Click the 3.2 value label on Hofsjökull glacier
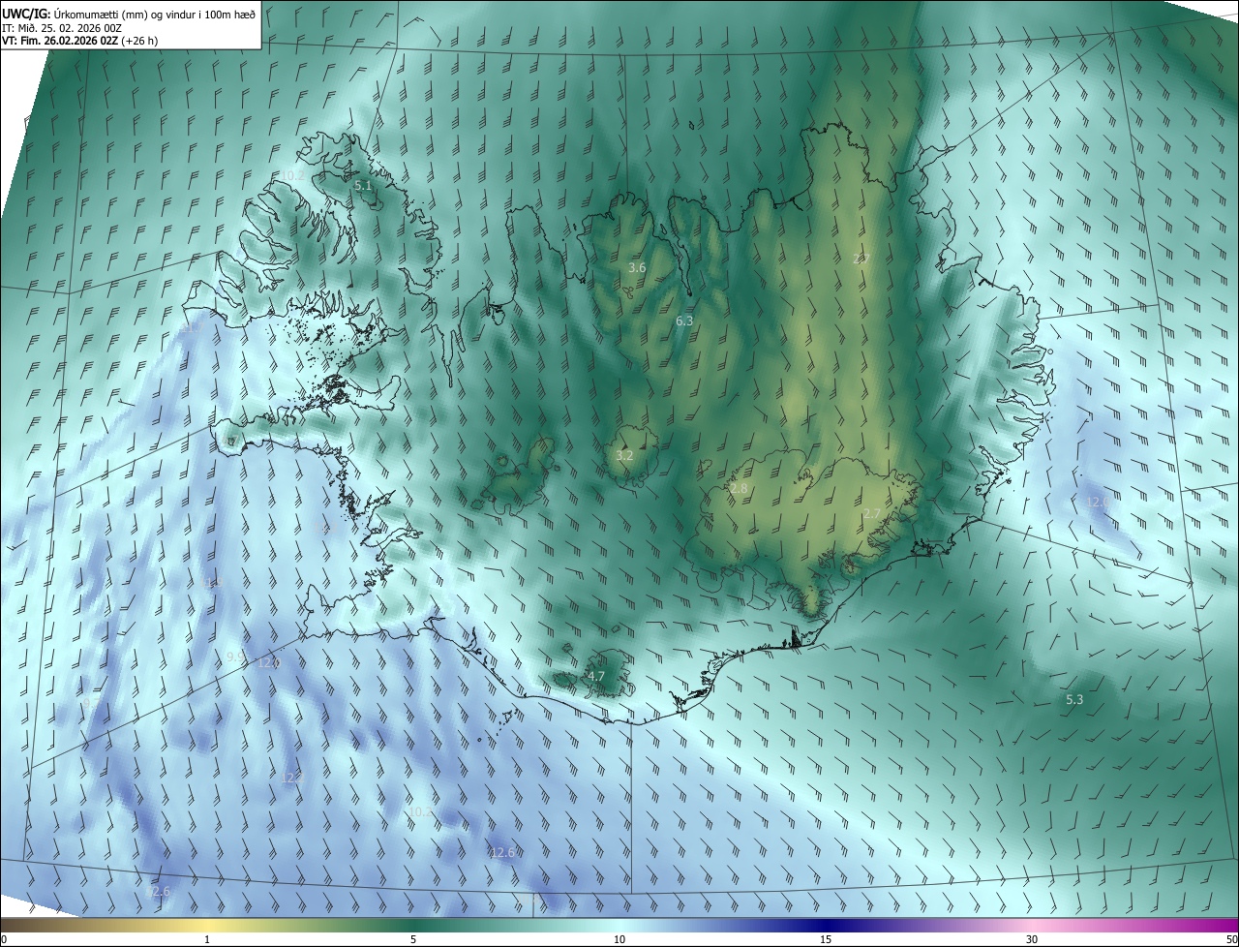 point(624,455)
